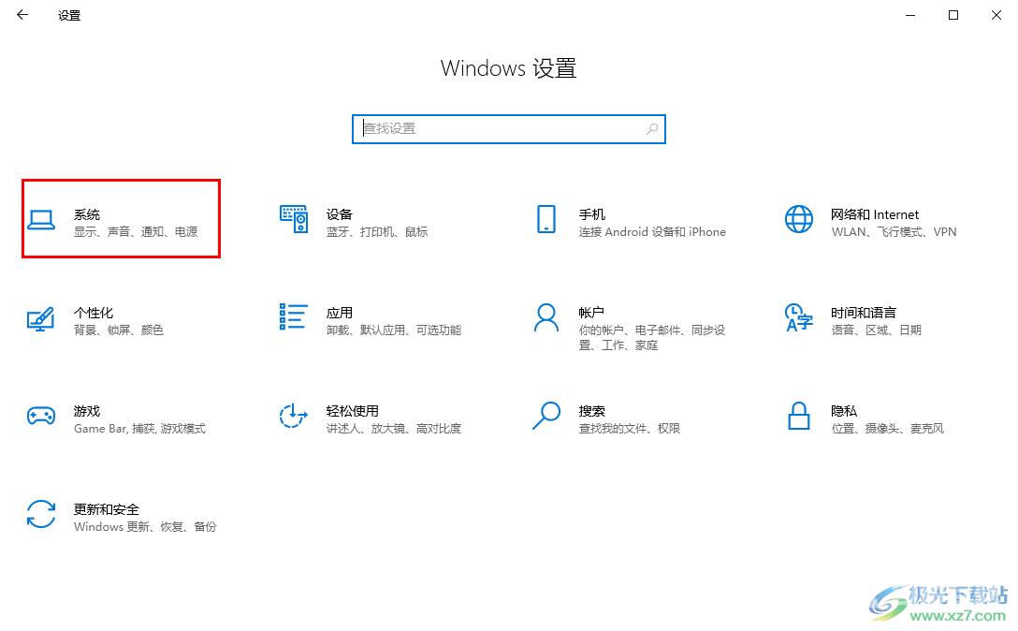Click the magnifier icon in search box
Image resolution: width=1018 pixels, height=631 pixels.
(x=652, y=128)
